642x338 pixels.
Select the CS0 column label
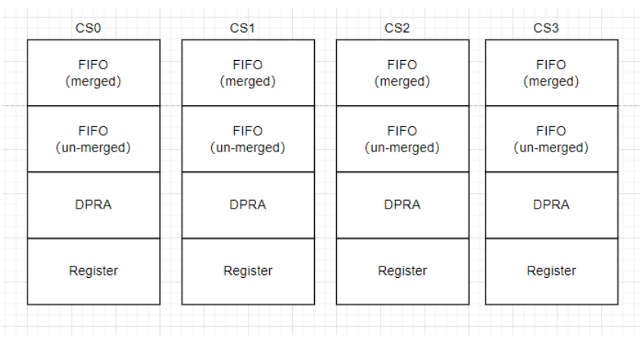[89, 28]
